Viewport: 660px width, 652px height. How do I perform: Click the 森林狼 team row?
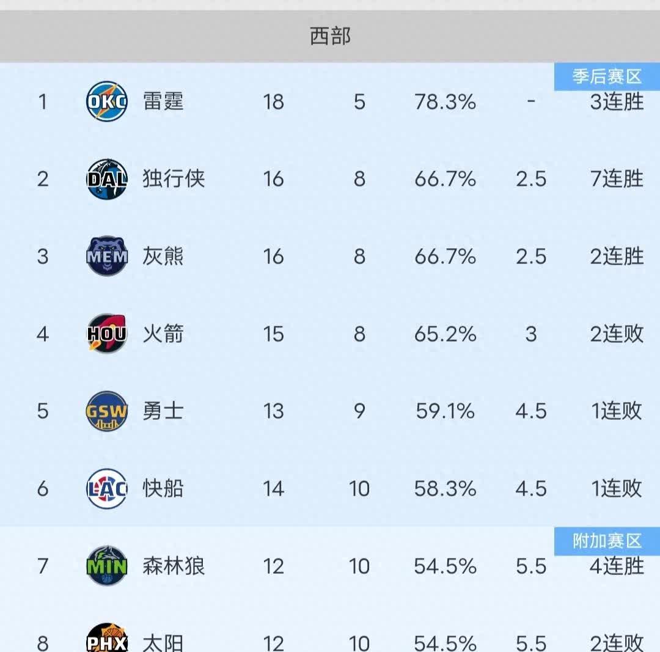point(172,566)
